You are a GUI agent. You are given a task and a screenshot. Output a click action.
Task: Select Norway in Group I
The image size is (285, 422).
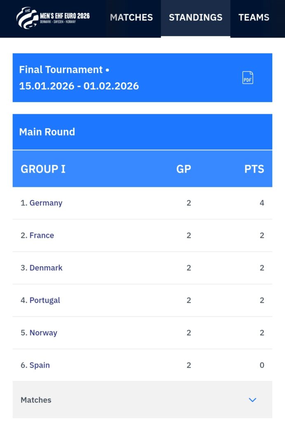43,333
